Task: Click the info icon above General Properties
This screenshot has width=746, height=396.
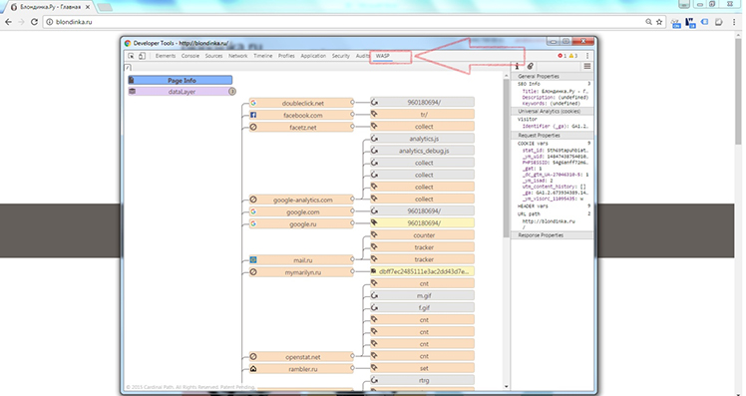Action: coord(518,66)
